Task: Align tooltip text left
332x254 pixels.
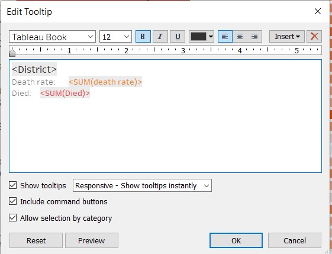Action: point(225,37)
